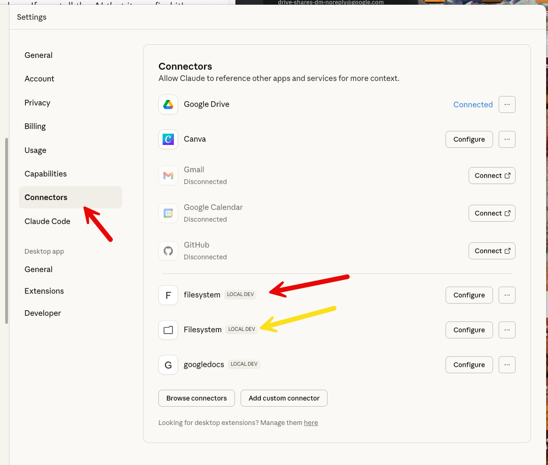The height and width of the screenshot is (465, 548).
Task: Click the Canva logo icon
Action: [168, 139]
